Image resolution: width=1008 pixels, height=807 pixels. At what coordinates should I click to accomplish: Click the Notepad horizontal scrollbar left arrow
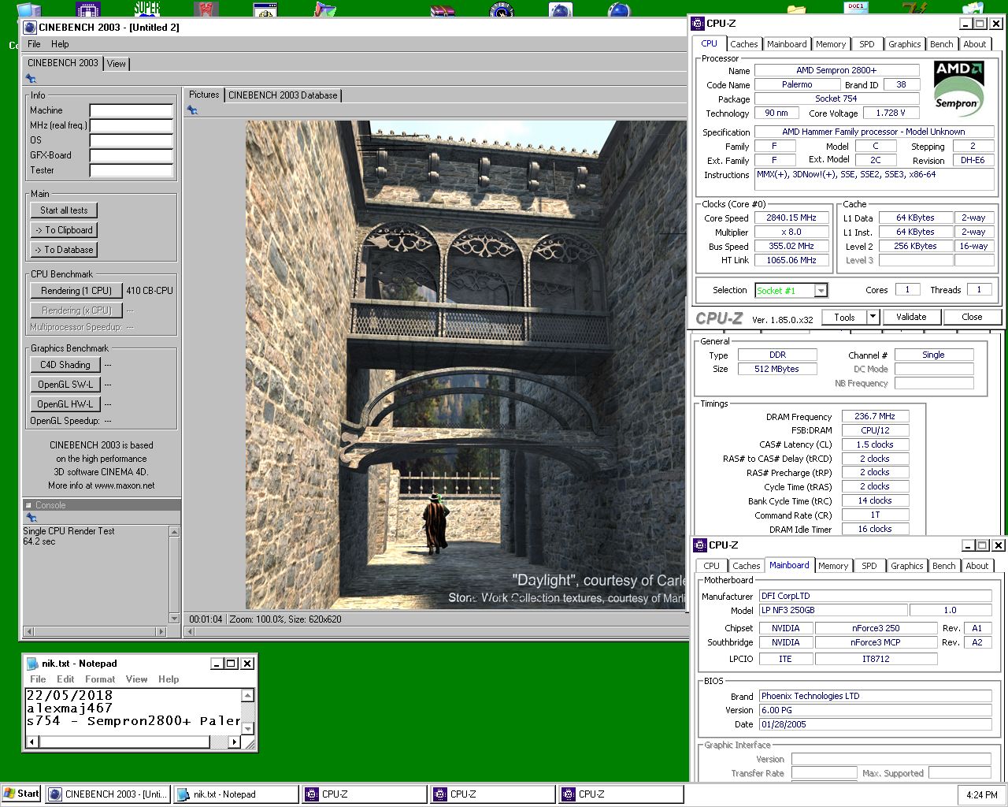(32, 742)
